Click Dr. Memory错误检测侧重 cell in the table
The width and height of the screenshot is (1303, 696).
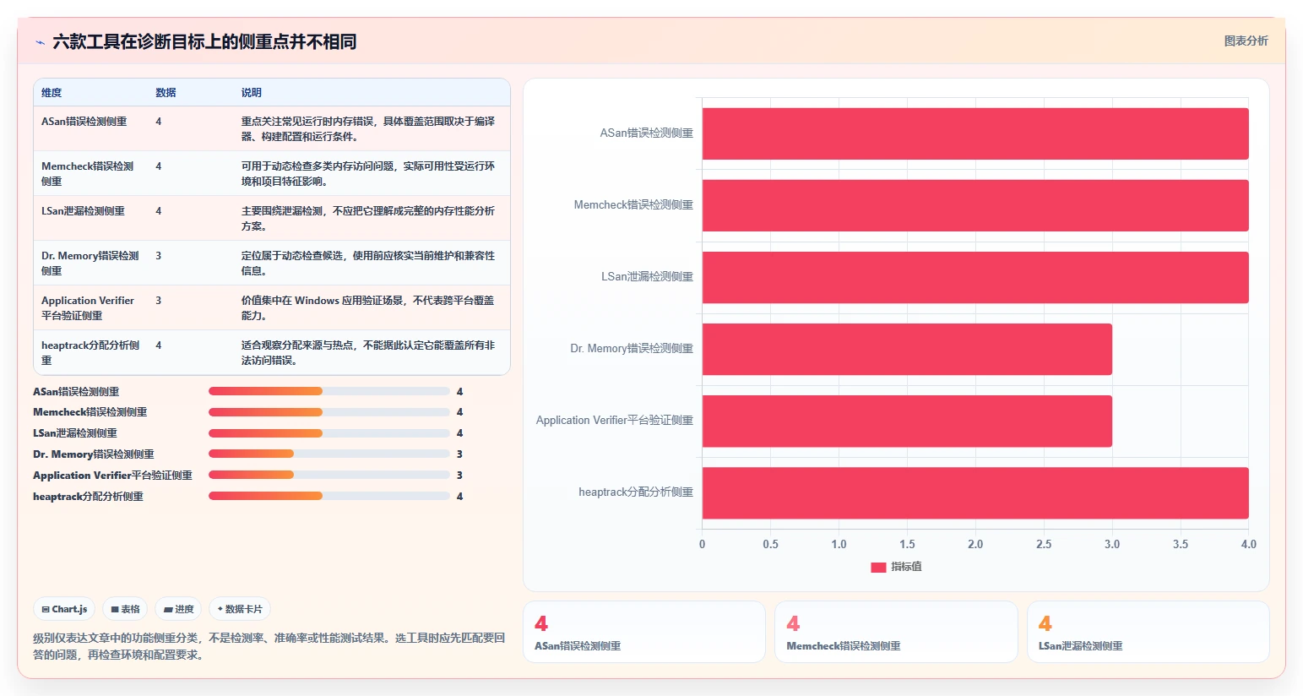(90, 263)
